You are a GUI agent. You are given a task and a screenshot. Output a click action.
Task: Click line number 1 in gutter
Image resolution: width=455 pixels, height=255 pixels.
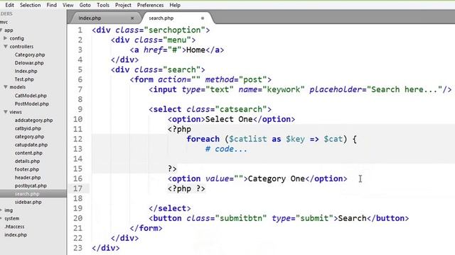(x=80, y=30)
